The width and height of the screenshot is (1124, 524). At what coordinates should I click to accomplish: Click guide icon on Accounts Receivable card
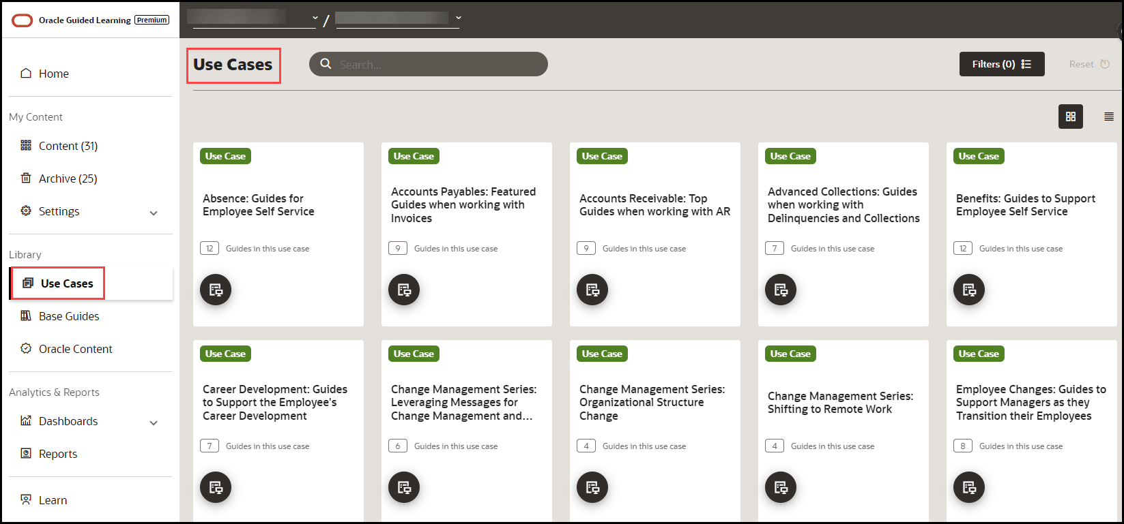[592, 290]
